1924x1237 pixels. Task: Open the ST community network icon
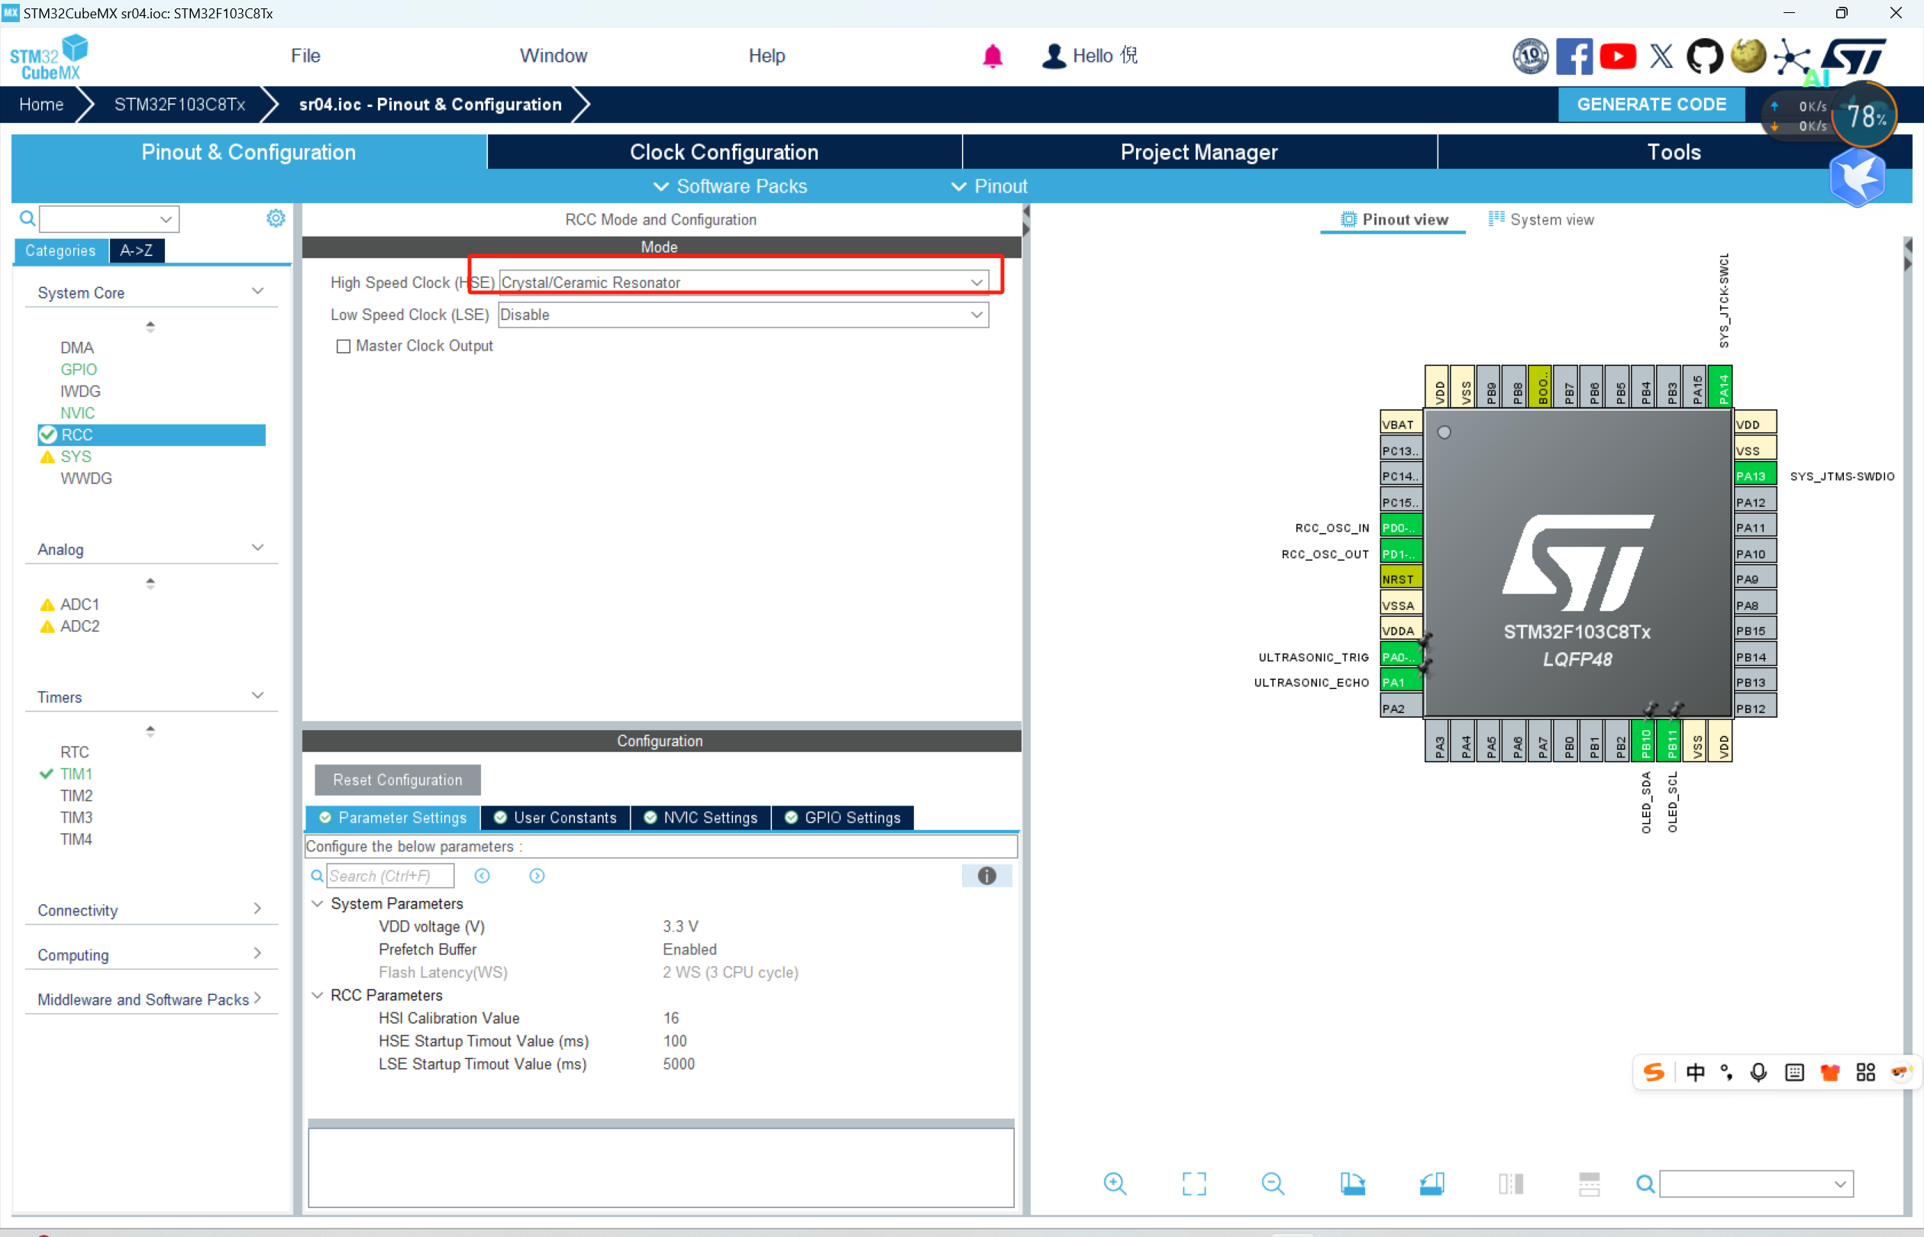point(1793,58)
